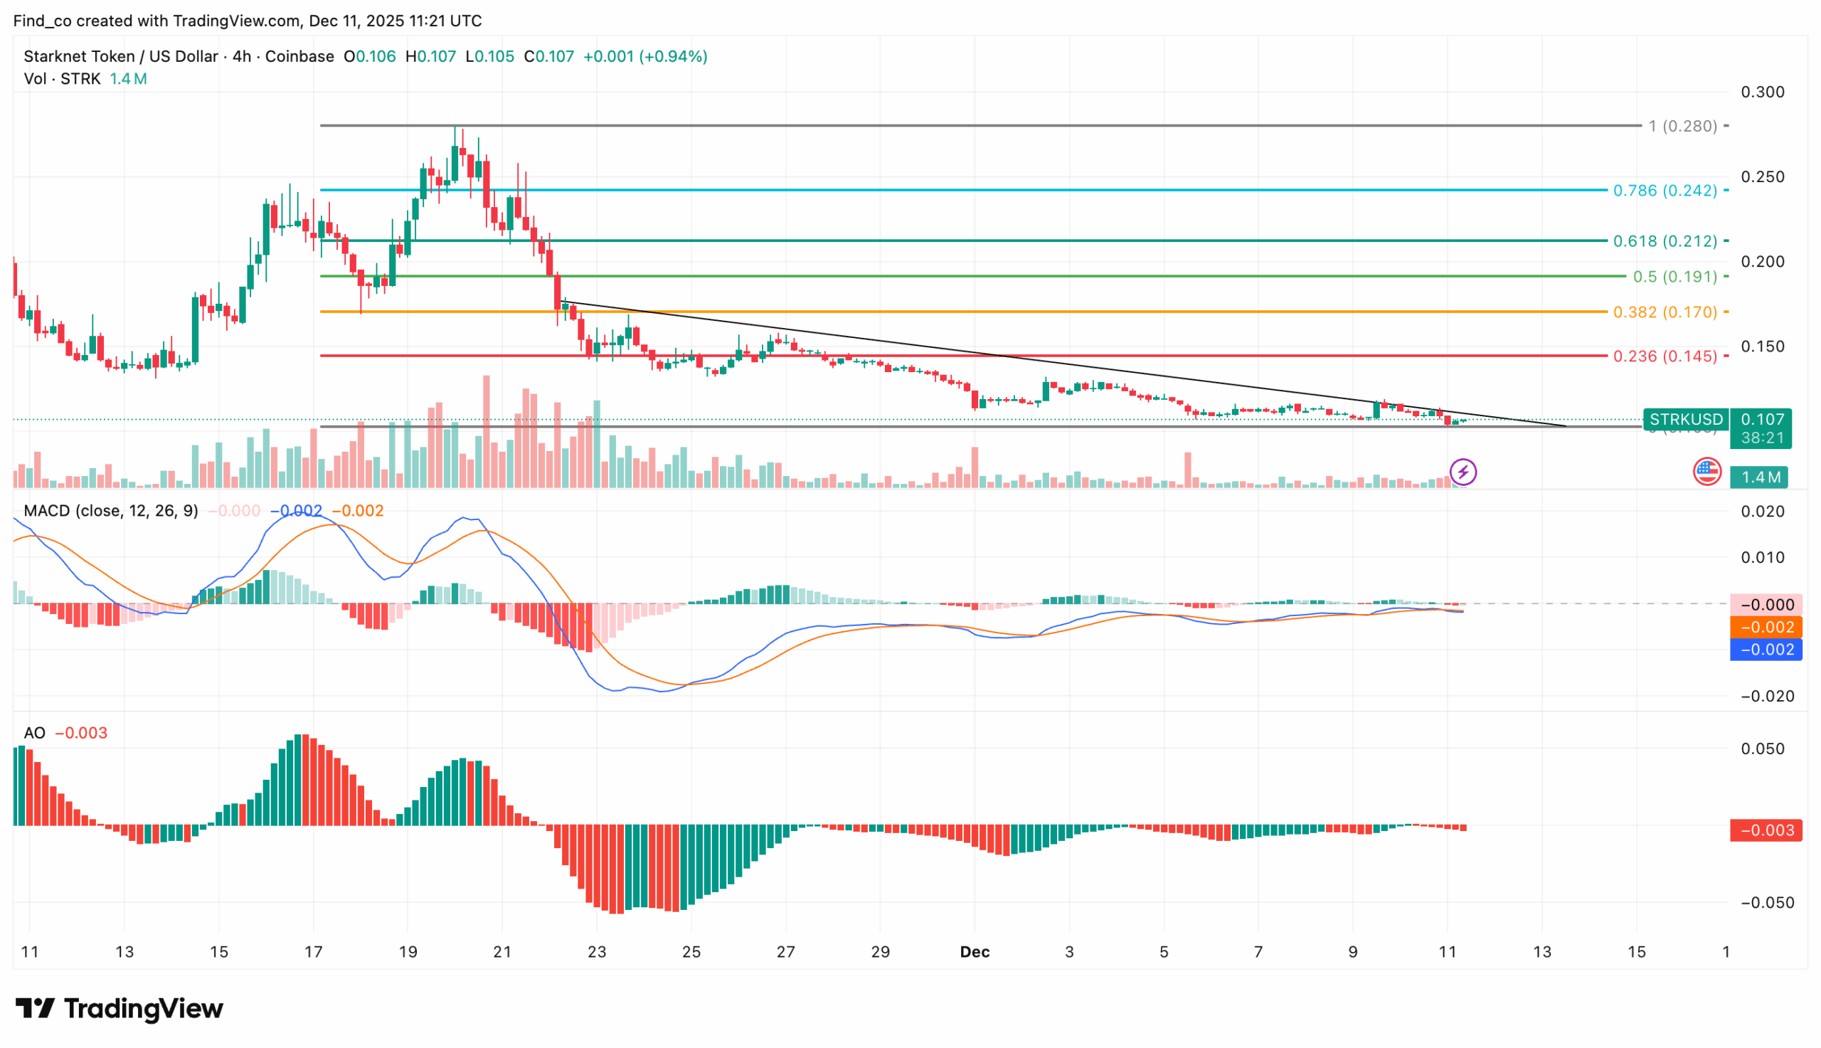Click the open value 'O0.106'
Screen dimensions: 1821x1048
point(370,56)
